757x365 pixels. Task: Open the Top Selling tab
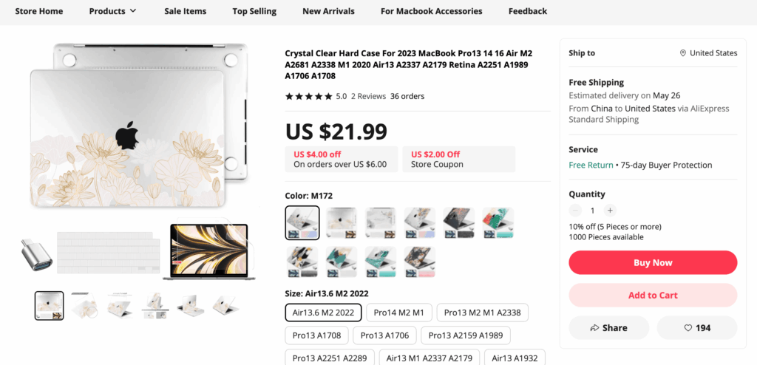254,11
